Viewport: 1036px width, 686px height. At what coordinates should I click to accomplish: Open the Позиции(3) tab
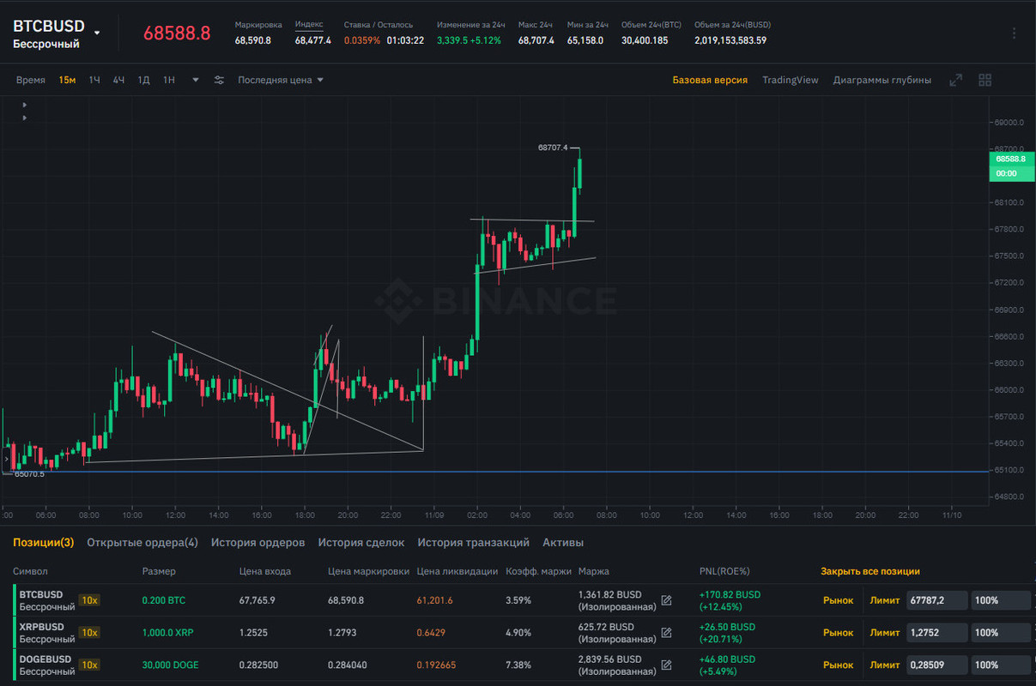coord(44,542)
